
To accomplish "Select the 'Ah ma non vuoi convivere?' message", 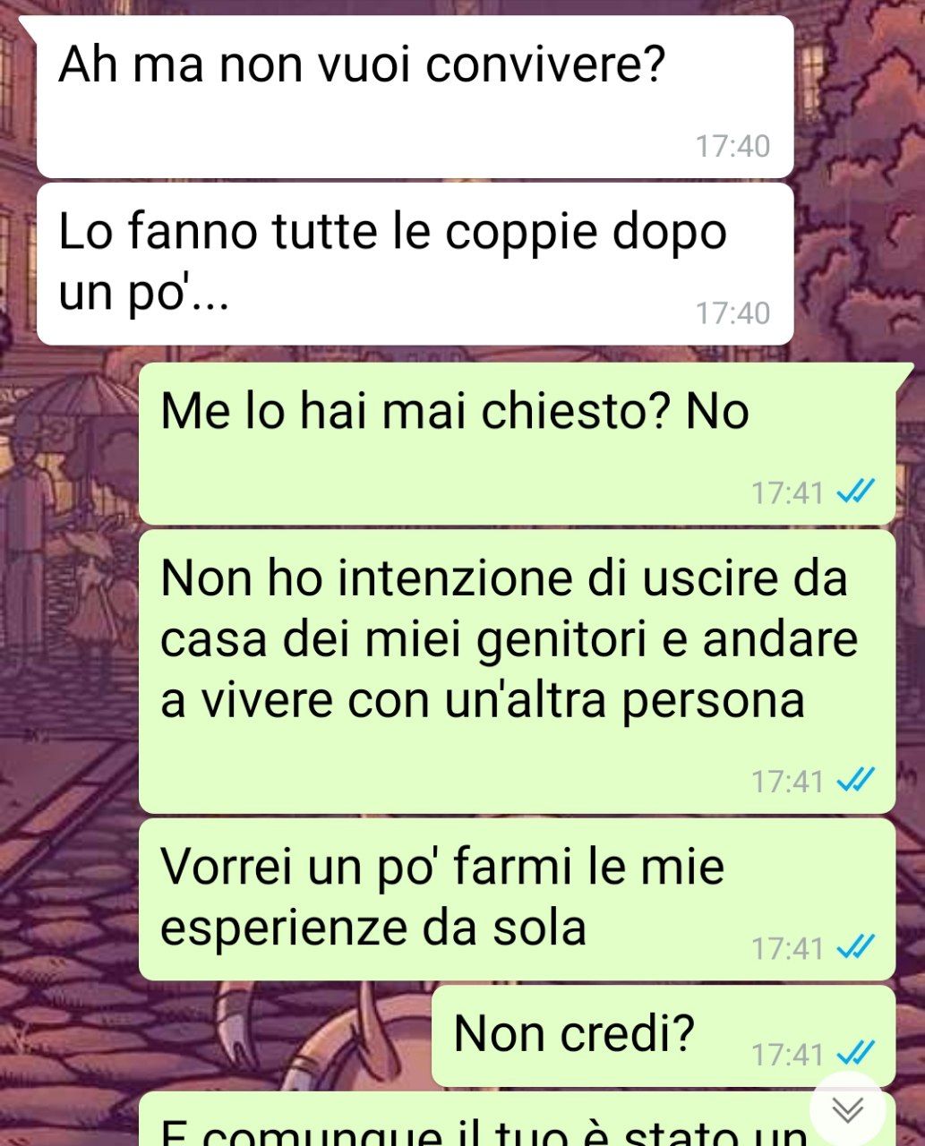I will [415, 97].
